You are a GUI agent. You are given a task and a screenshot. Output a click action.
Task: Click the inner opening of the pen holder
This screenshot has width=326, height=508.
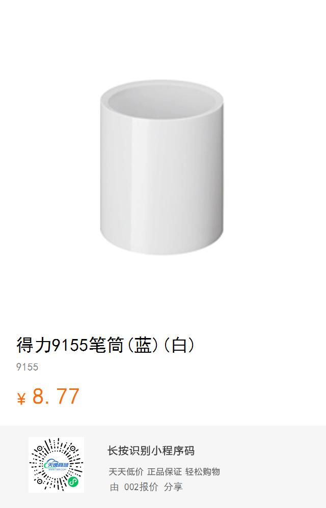(161, 99)
